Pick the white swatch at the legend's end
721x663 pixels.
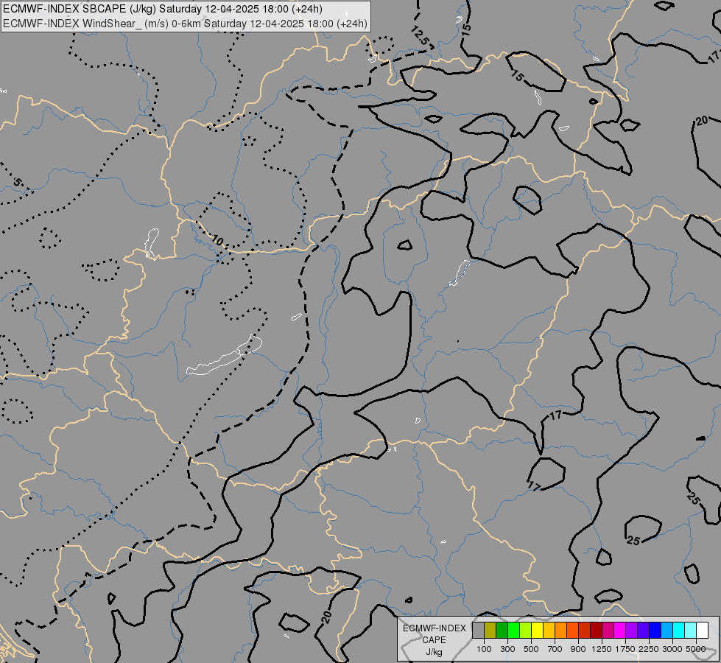pos(702,631)
